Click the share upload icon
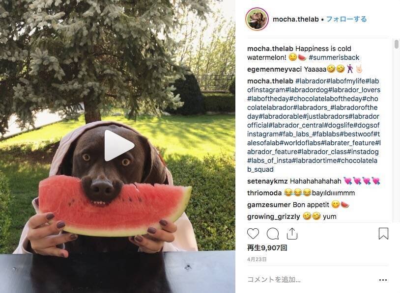 pos(292,234)
